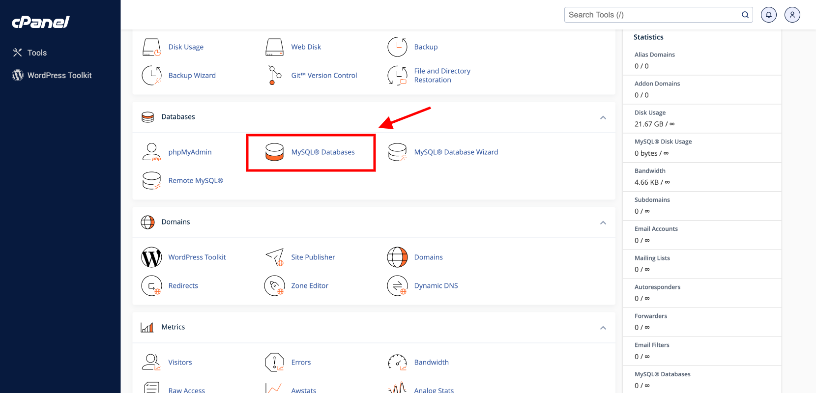Click the Raw Access icon
Screen dimensions: 816x393
click(x=151, y=388)
